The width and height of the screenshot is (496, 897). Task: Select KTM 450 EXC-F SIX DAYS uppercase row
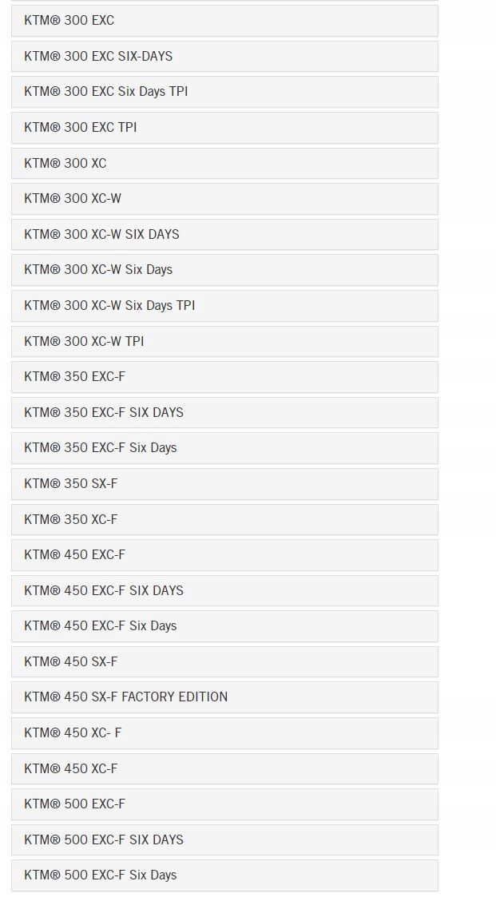[x=224, y=590]
